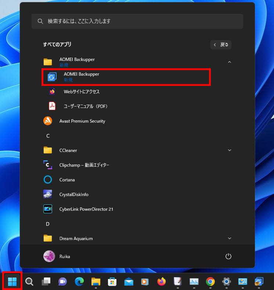Viewport: 274px width, 290px height.
Task: Launch CyberLink PowerDirector 21
Action: point(86,209)
